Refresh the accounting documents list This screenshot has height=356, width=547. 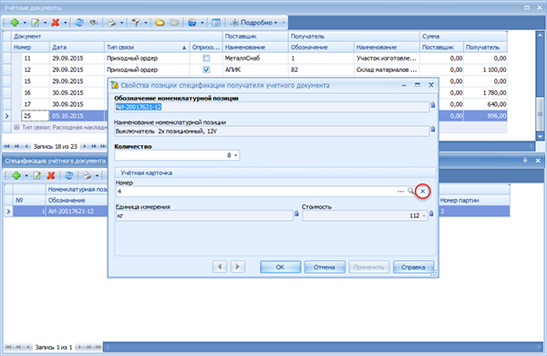tap(79, 23)
